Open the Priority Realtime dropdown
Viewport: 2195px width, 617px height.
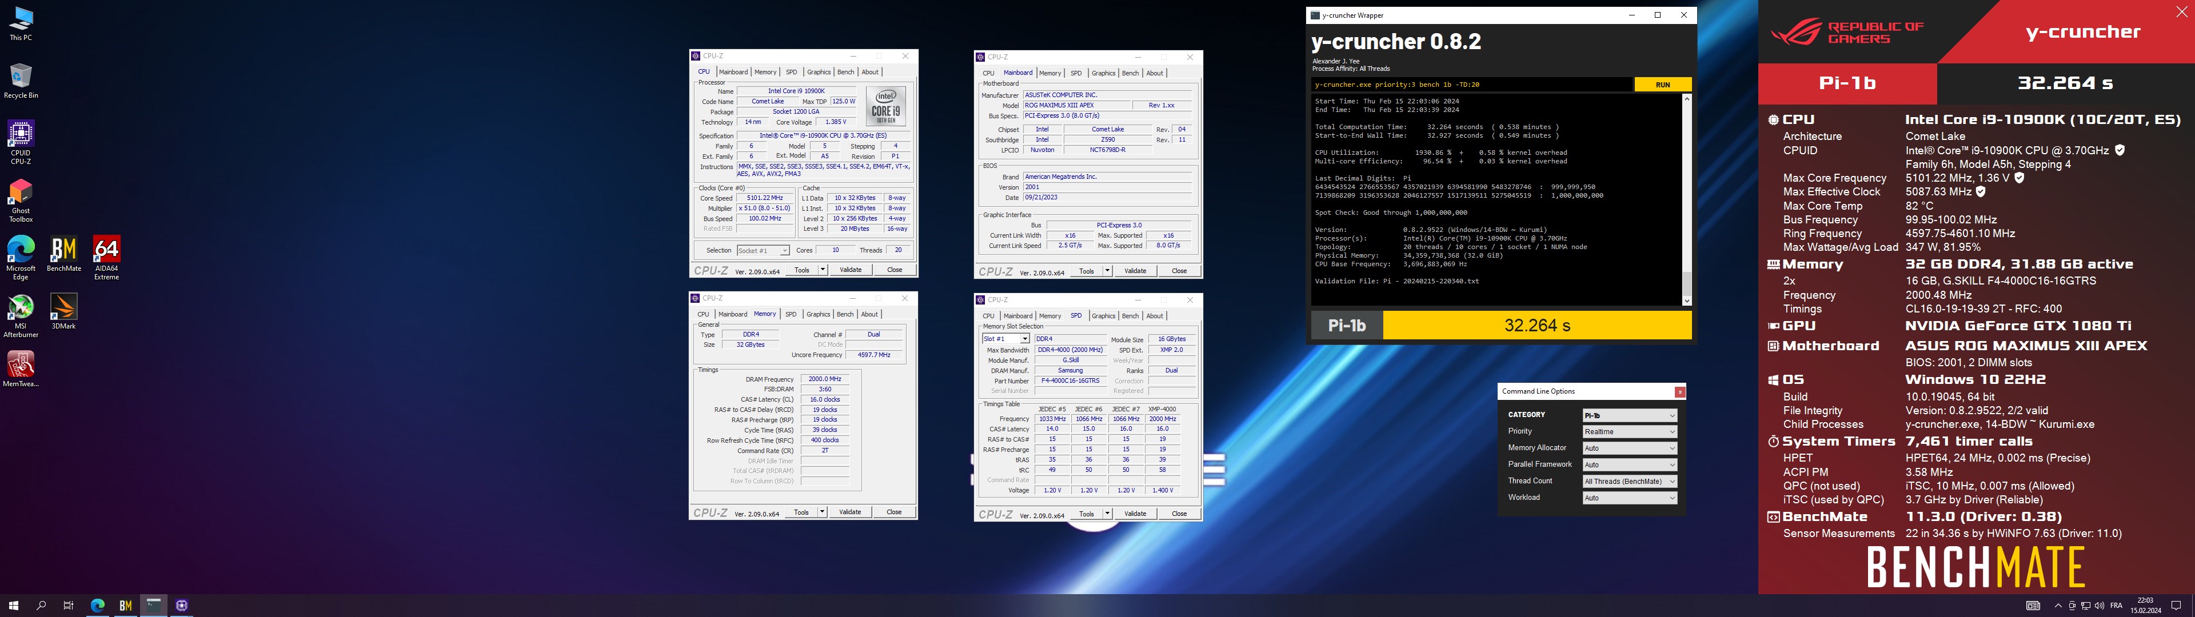[1629, 432]
